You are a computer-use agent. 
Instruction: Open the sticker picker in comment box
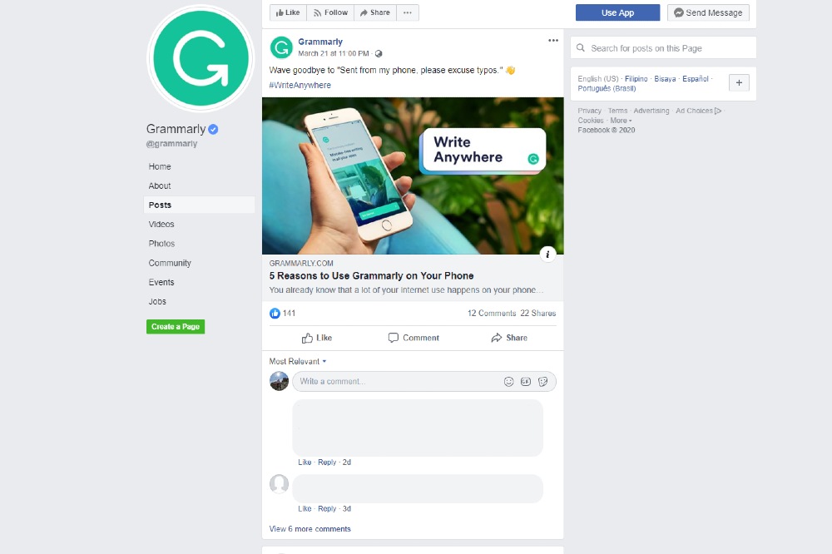tap(542, 382)
